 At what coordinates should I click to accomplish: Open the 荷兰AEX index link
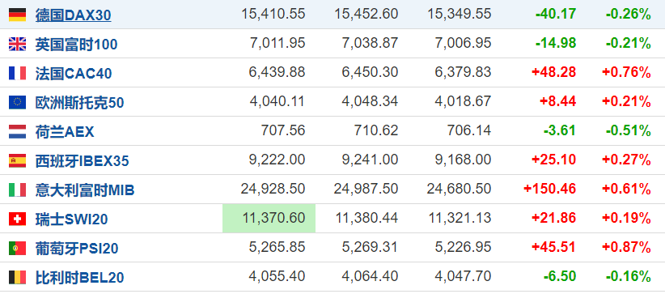coord(65,132)
